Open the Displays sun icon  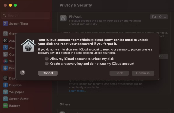pos(5,85)
